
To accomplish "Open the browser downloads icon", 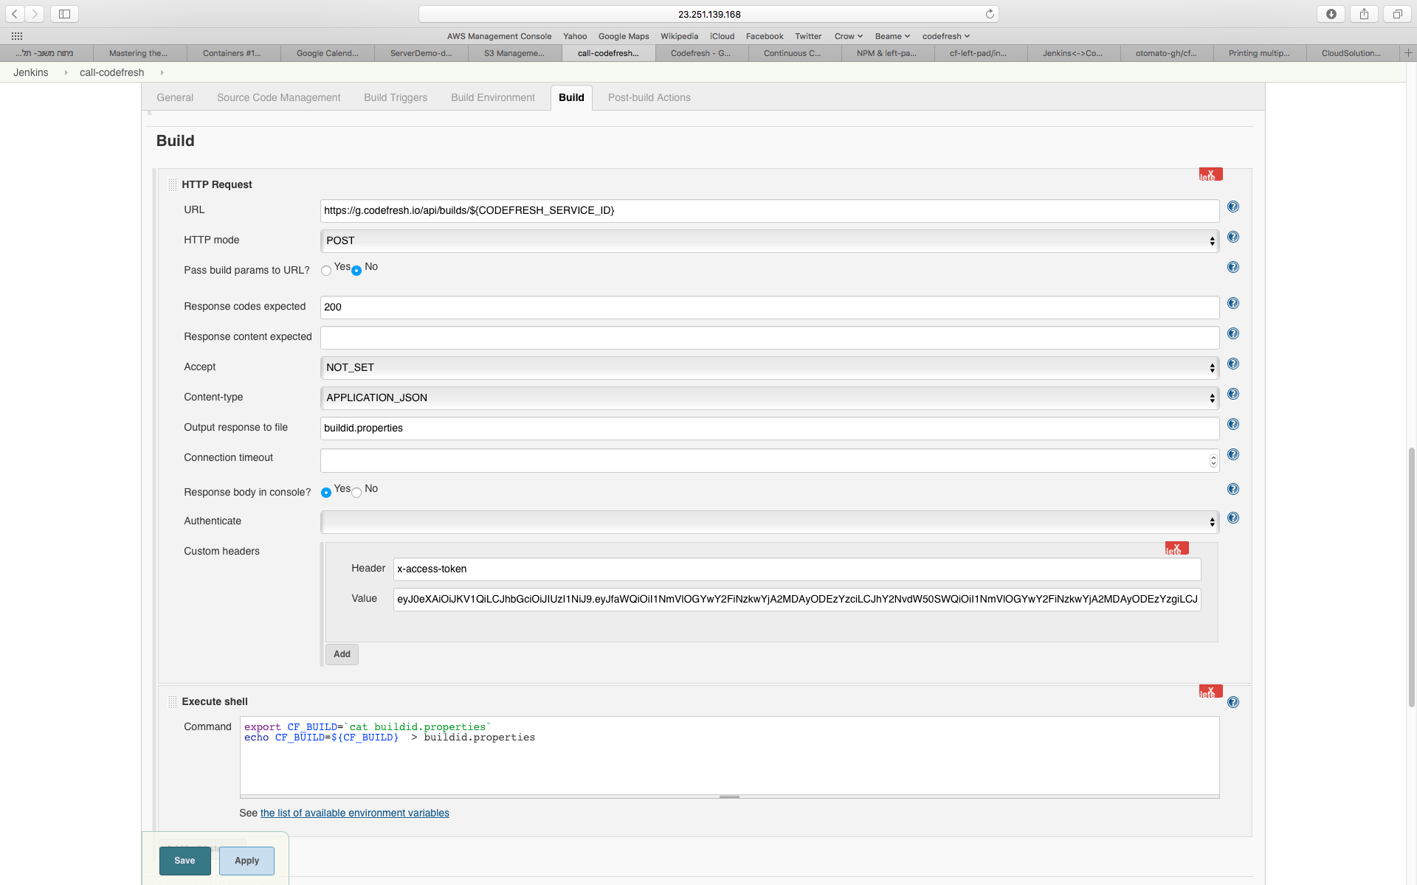I will tap(1331, 14).
